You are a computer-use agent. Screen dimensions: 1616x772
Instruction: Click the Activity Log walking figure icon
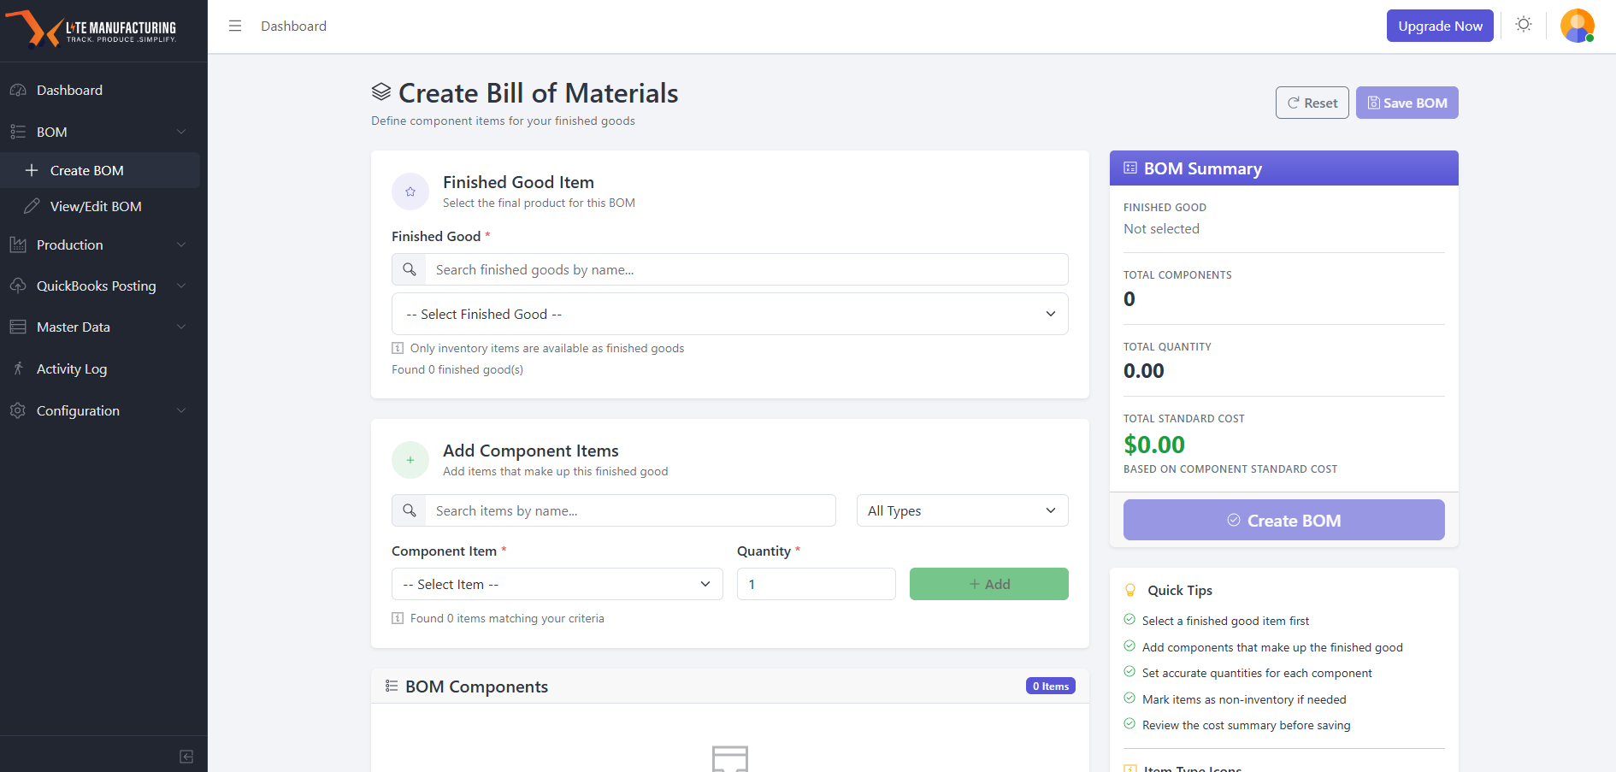pyautogui.click(x=18, y=368)
